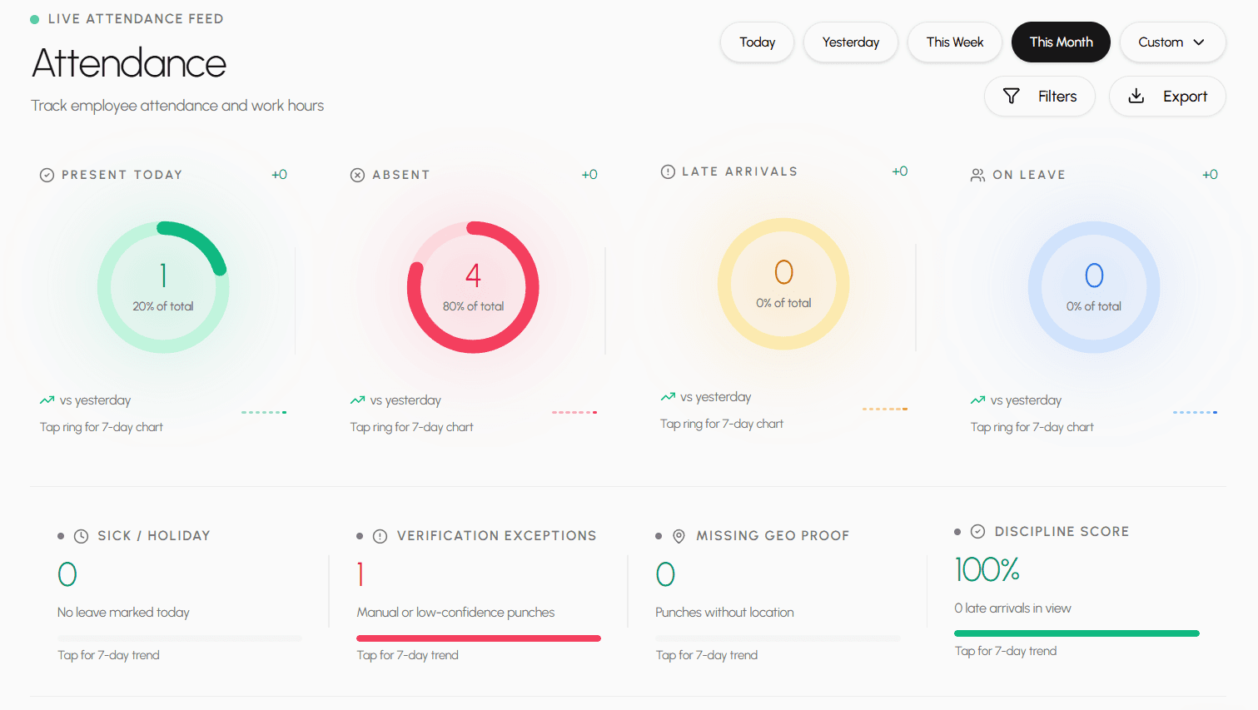Click 'vs yesterday' in Late Arrivals card

point(716,397)
